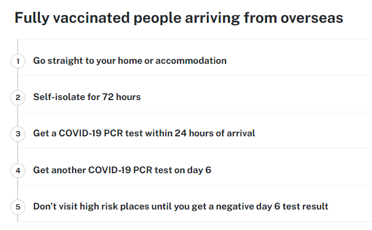372x230 pixels.
Task: Click the step 4 number circle
Action: [x=18, y=170]
